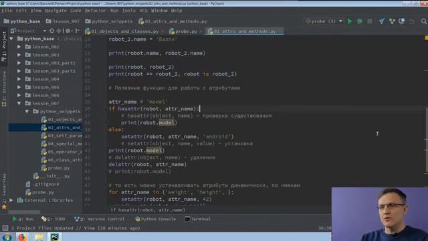Click the project panel horizontal scrollbar

(x=24, y=212)
